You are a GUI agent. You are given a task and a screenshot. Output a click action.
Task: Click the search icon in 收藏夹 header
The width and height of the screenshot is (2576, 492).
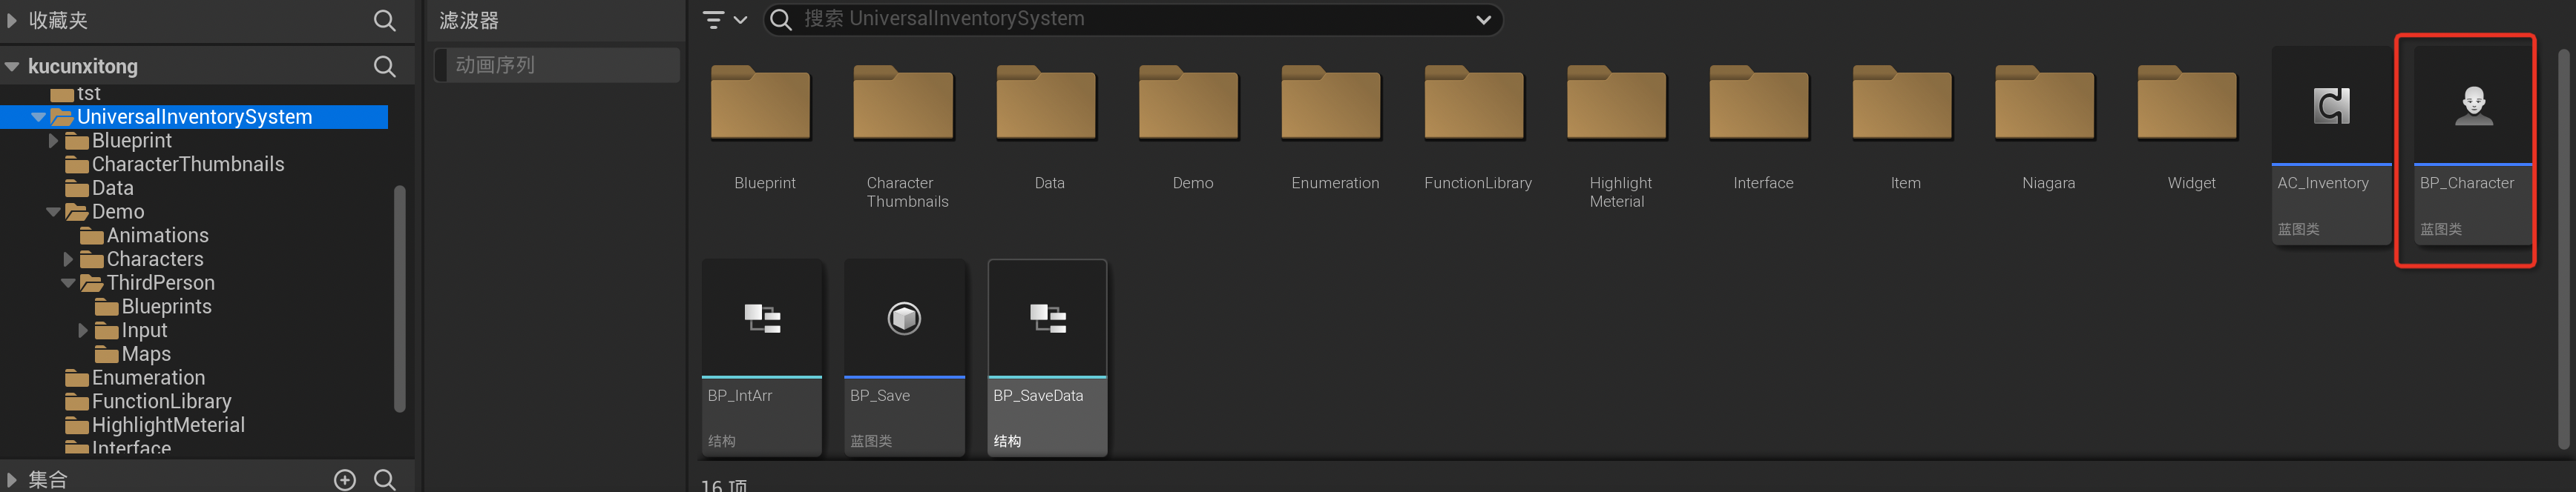point(384,21)
